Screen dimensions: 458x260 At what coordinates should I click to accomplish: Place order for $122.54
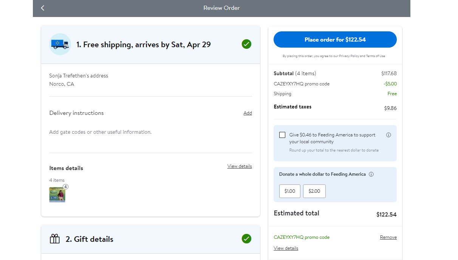(335, 40)
